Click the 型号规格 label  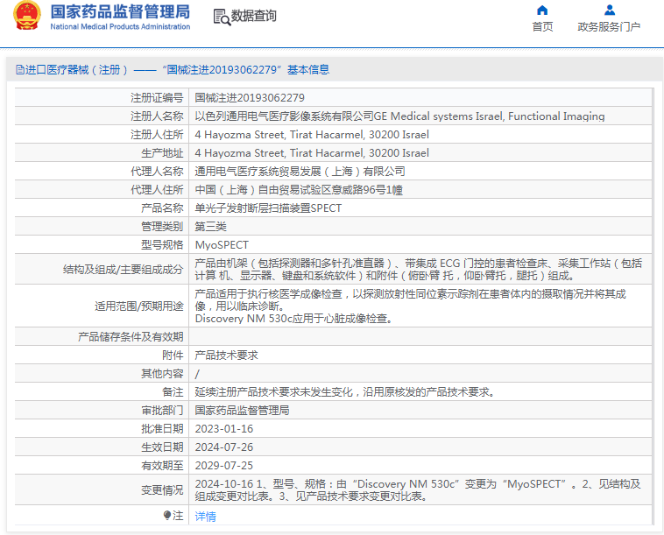[162, 245]
